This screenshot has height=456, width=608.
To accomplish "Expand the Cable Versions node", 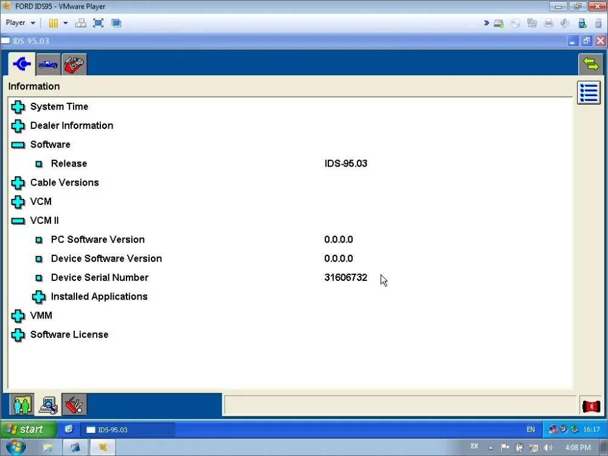I will point(18,182).
